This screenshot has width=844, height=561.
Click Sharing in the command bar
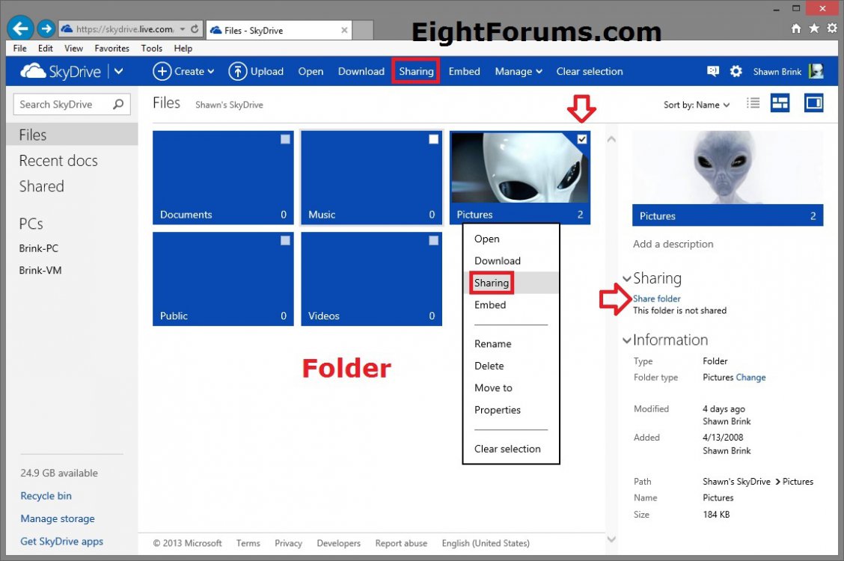click(416, 72)
